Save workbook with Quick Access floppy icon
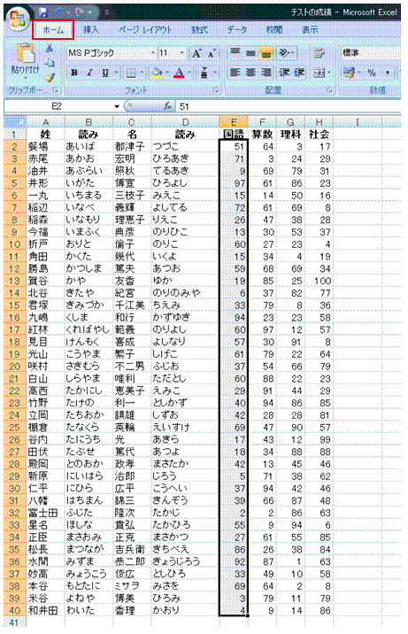This screenshot has width=408, height=634. click(43, 12)
